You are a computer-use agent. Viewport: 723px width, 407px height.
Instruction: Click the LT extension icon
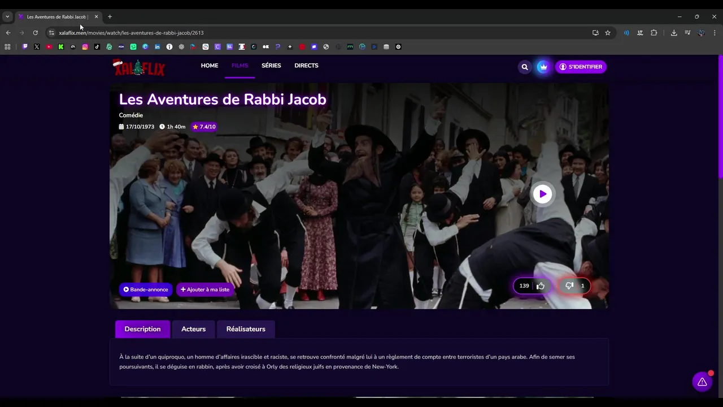[x=640, y=33]
